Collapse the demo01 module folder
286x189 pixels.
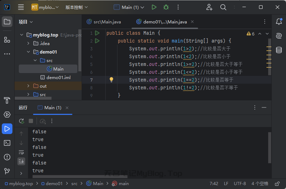tap(28, 52)
